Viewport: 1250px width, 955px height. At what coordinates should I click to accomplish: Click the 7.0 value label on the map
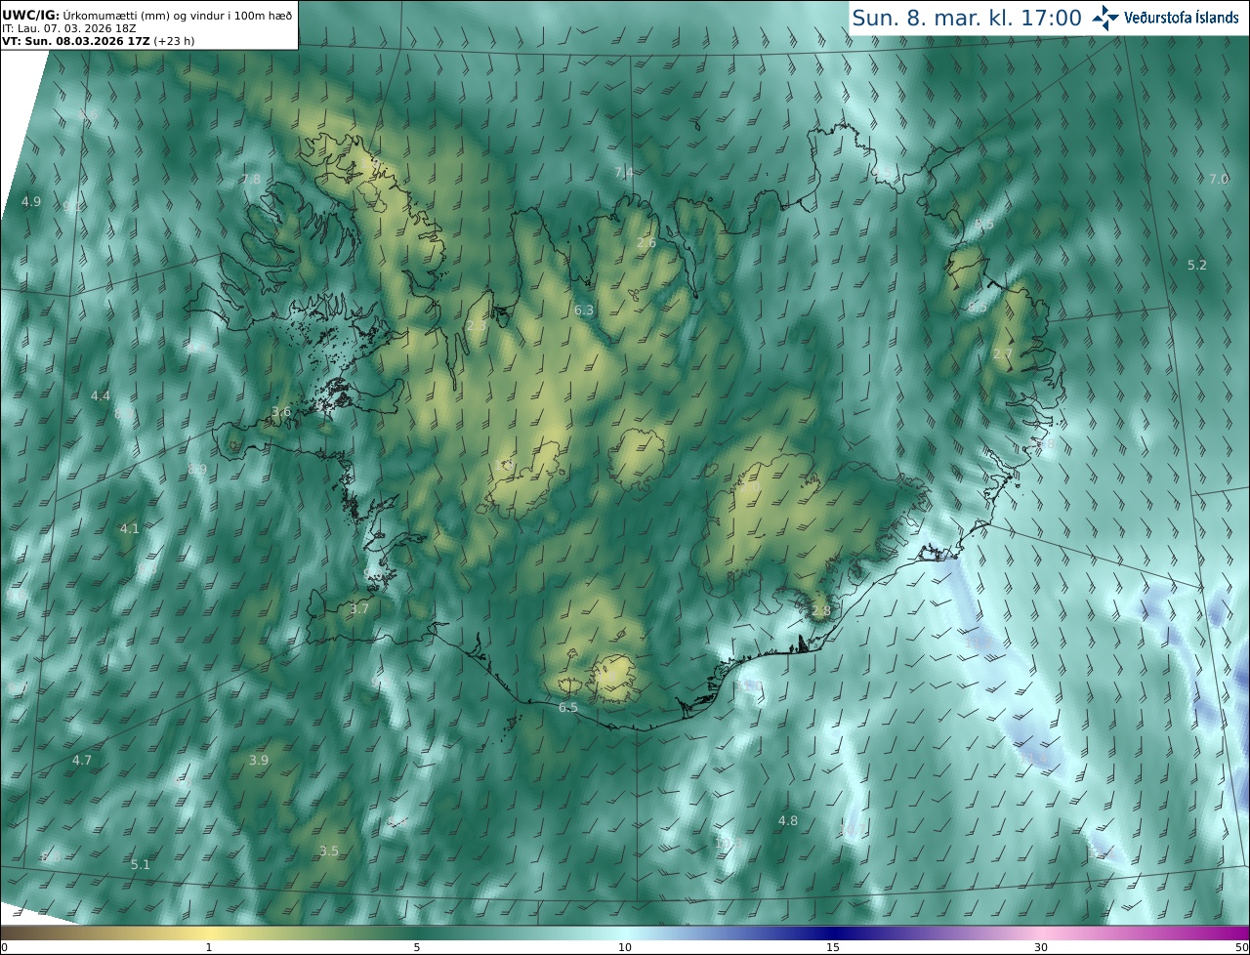tap(1219, 179)
